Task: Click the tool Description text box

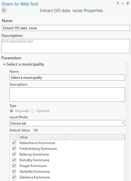Action: coord(66,46)
